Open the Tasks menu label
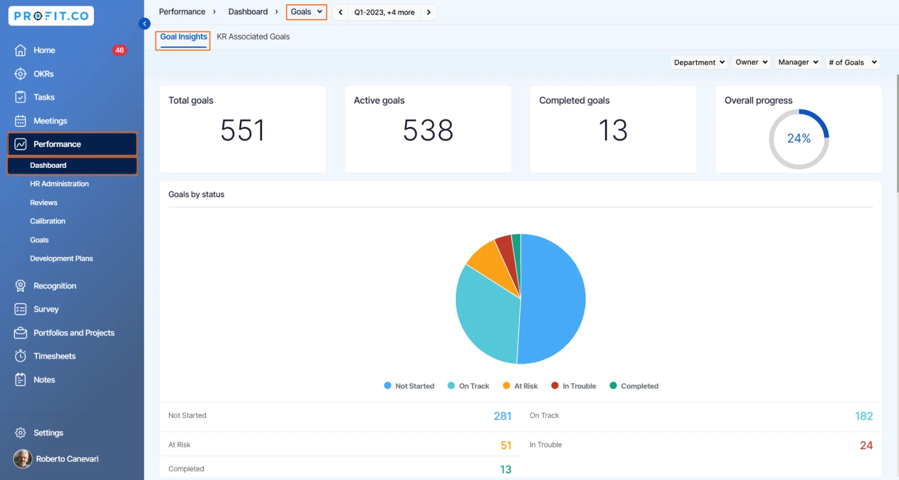This screenshot has width=899, height=480. 44,97
